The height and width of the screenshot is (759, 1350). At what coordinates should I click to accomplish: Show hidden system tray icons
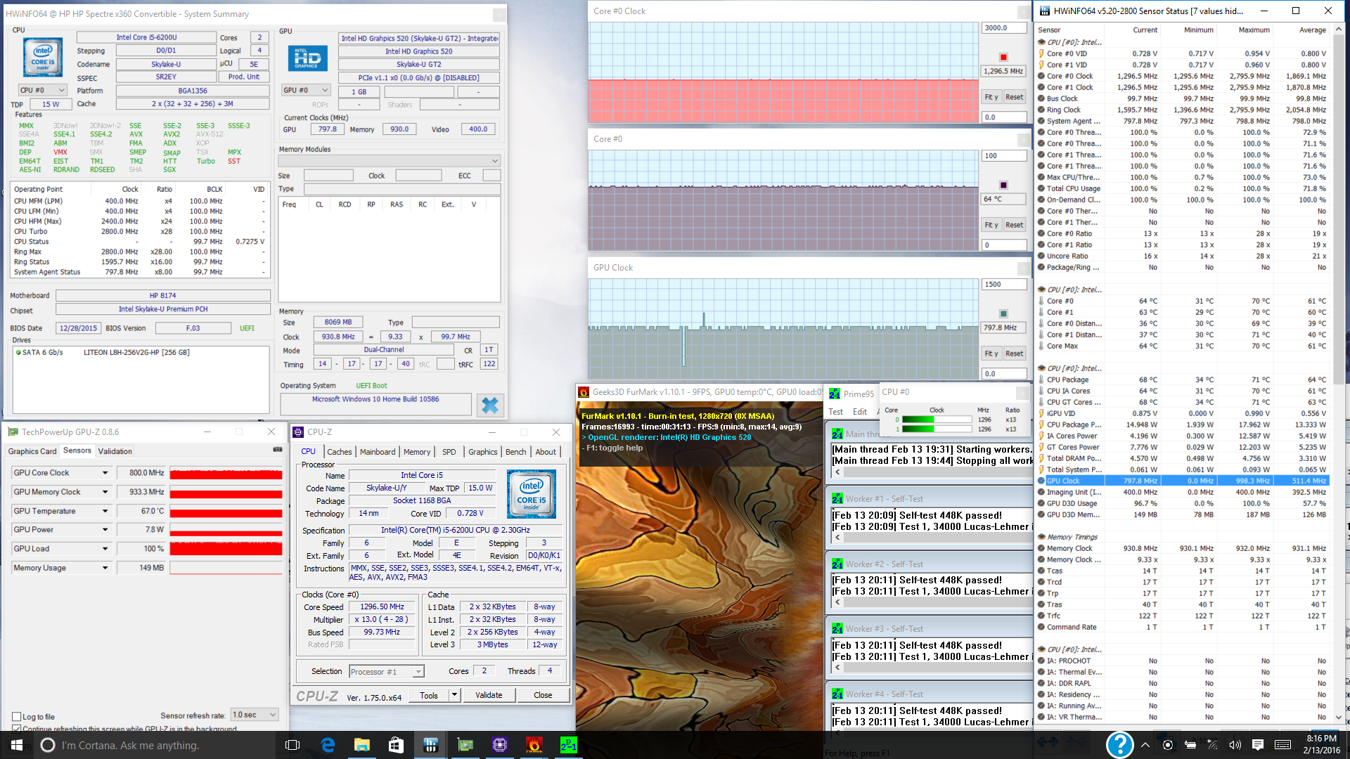point(1145,745)
